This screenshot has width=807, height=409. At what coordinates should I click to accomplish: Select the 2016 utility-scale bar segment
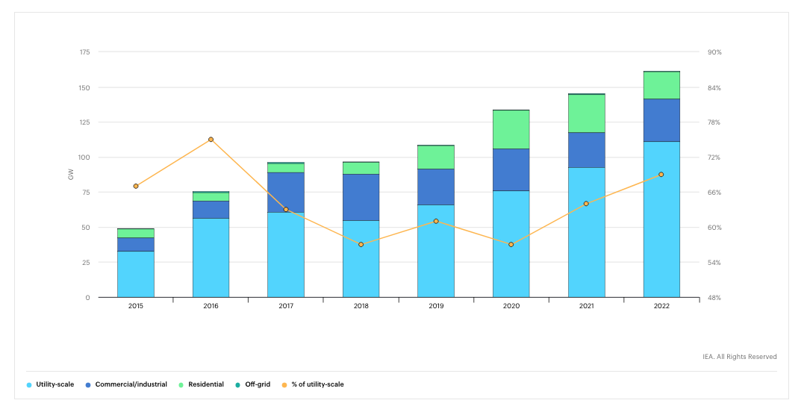coord(211,257)
